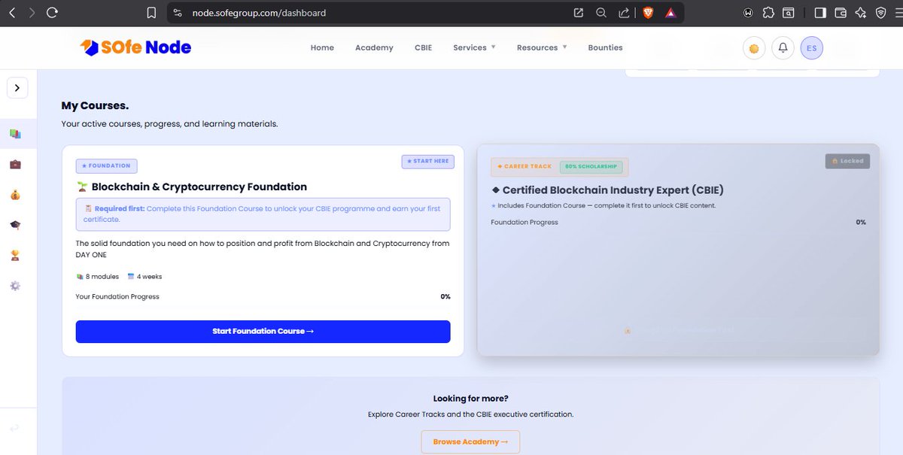The image size is (903, 455).
Task: Click Blockchain & Cryptocurrency Foundation title
Action: (192, 187)
